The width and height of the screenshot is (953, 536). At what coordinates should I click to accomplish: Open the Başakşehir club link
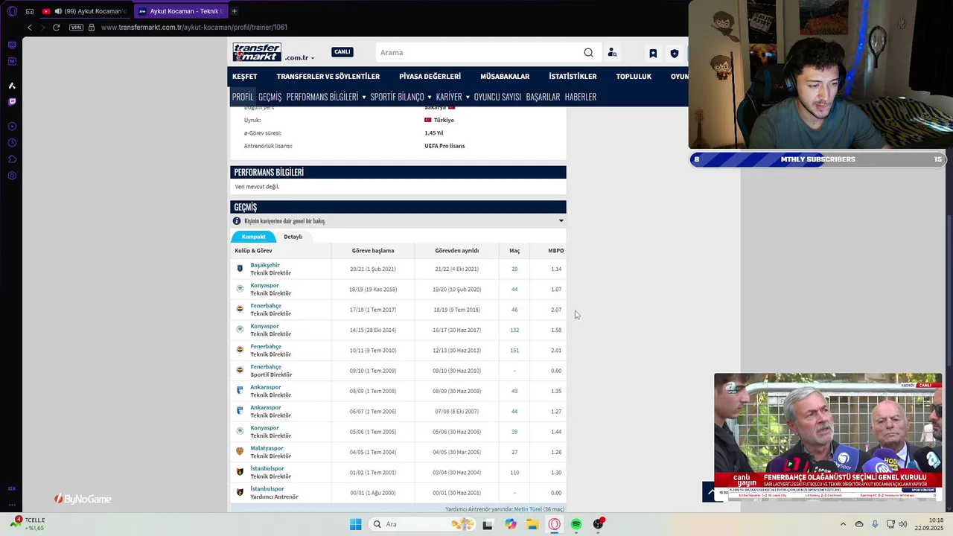coord(265,265)
